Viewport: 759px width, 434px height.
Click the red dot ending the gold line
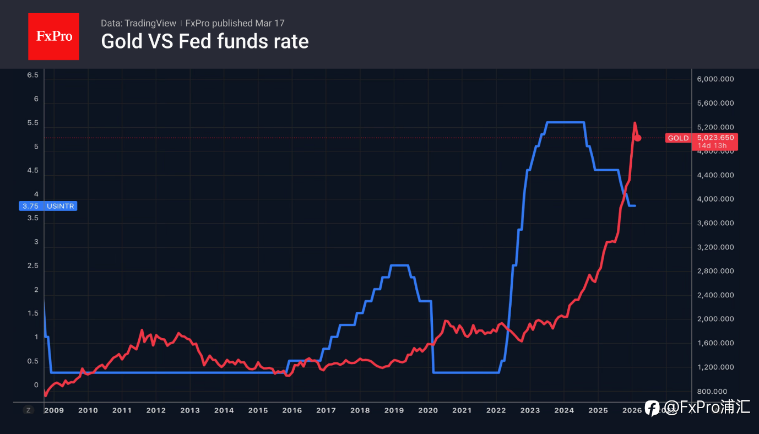point(638,138)
